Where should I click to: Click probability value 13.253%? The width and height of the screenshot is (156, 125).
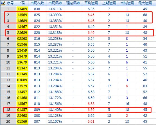[55, 39]
